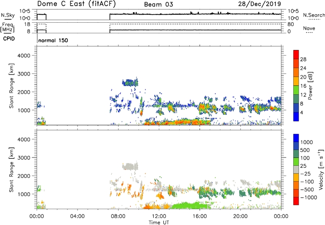
Task: Click the 18 MHz frequency tick label
Action: pos(27,24)
